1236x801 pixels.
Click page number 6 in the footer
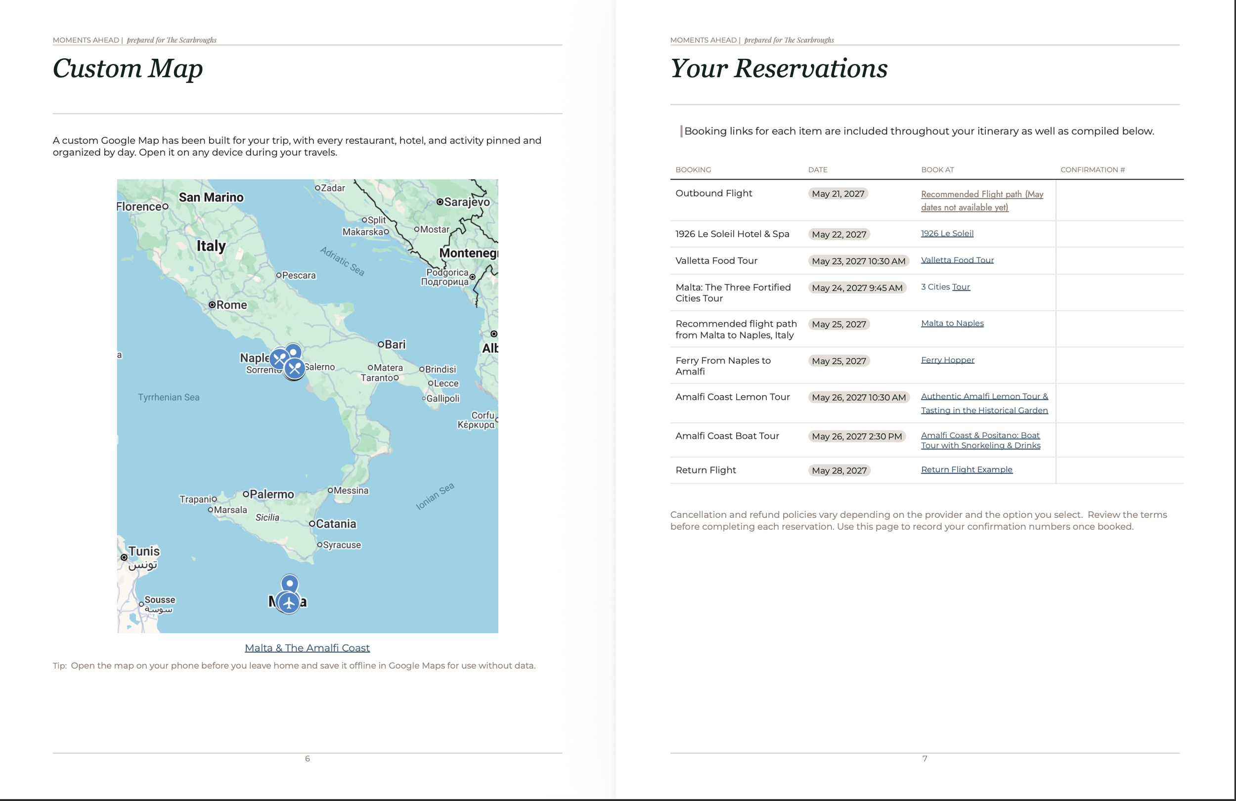click(307, 759)
